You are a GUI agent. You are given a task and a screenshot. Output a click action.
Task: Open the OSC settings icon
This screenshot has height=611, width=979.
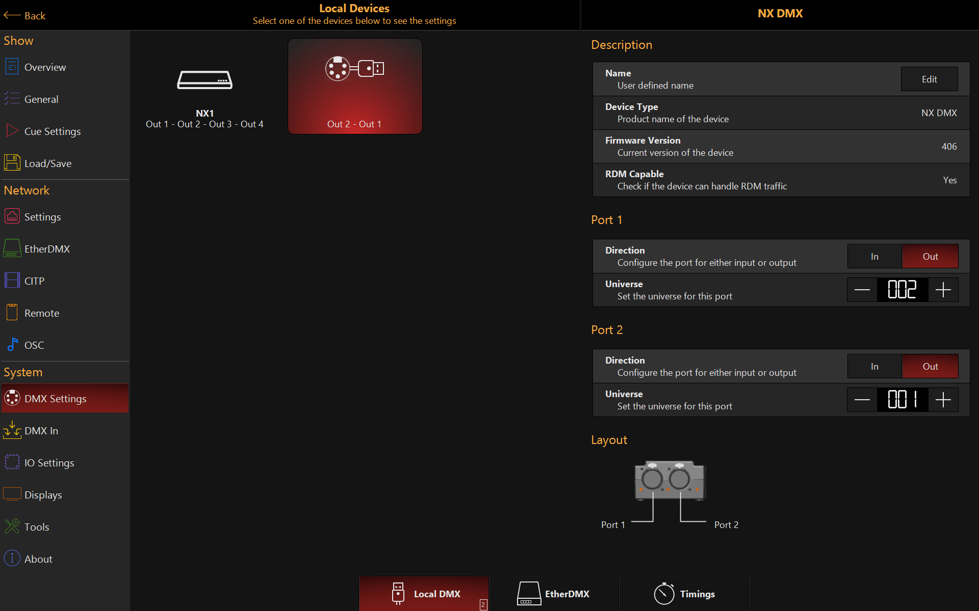pos(12,345)
